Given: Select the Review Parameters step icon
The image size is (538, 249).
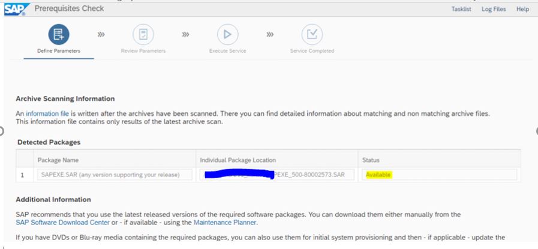Looking at the screenshot, I should click(143, 34).
